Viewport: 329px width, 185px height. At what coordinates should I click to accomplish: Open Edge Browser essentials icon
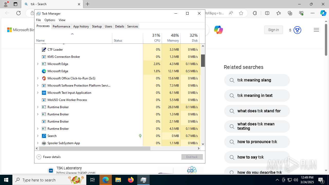[x=301, y=13]
